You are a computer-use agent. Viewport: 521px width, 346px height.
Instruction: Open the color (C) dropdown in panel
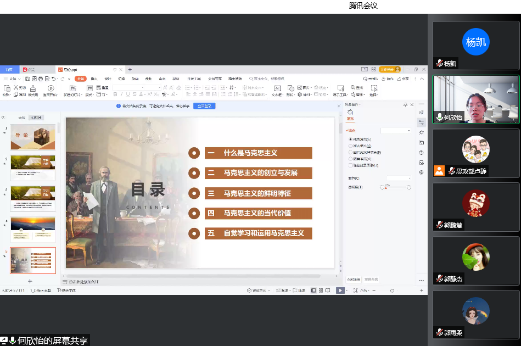[x=399, y=178]
